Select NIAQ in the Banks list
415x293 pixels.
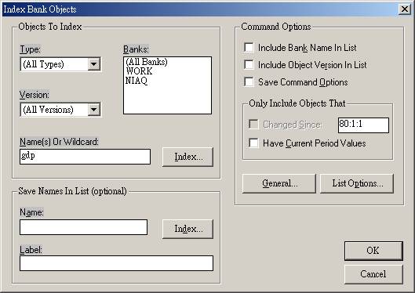[x=137, y=81]
